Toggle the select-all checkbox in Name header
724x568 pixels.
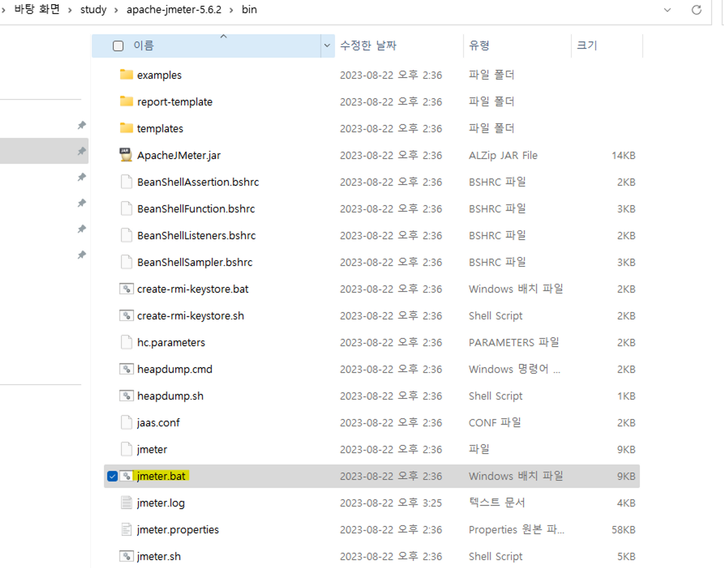click(118, 46)
